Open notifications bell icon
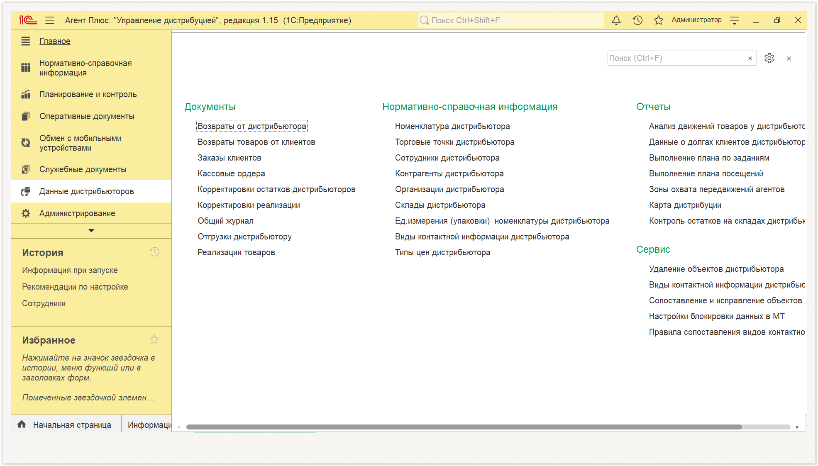This screenshot has height=466, width=818. pyautogui.click(x=616, y=20)
